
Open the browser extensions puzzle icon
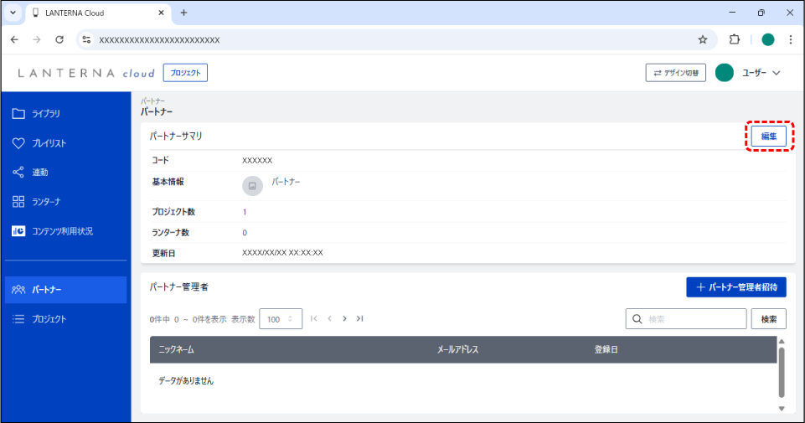click(x=735, y=39)
